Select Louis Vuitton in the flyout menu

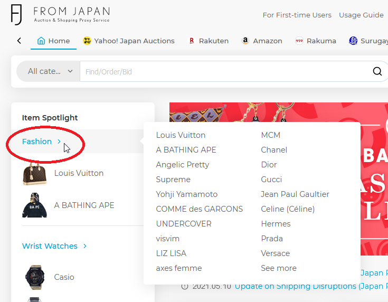(x=181, y=135)
